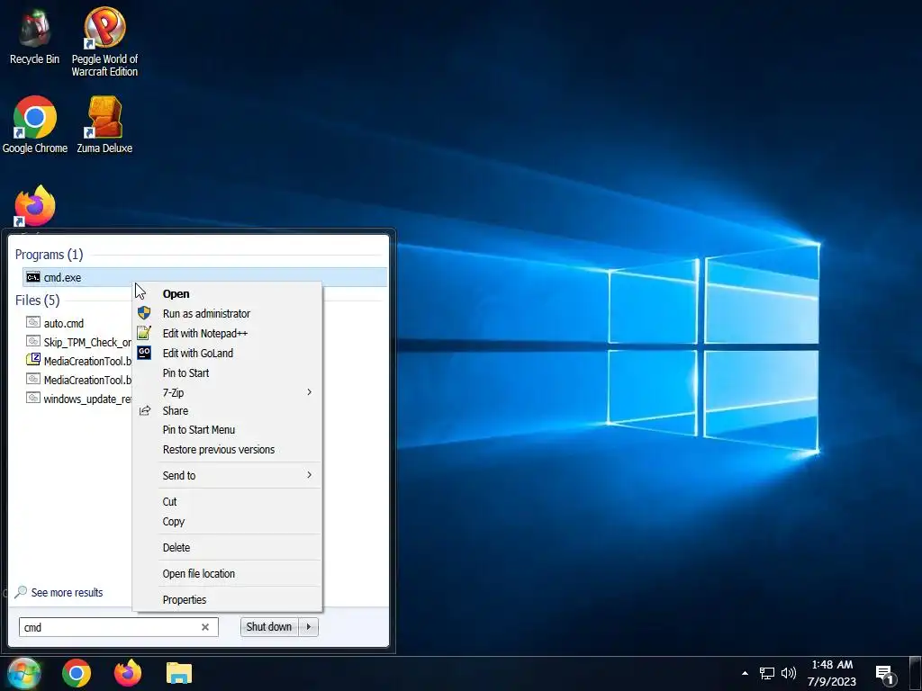Image resolution: width=922 pixels, height=691 pixels.
Task: Click the Files (5) group header
Action: [x=37, y=301]
